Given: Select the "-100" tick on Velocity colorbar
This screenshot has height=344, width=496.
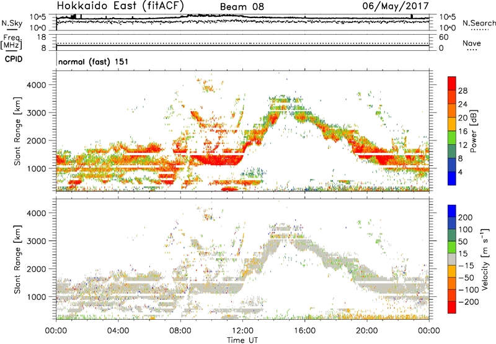Looking at the screenshot, I should click(469, 290).
